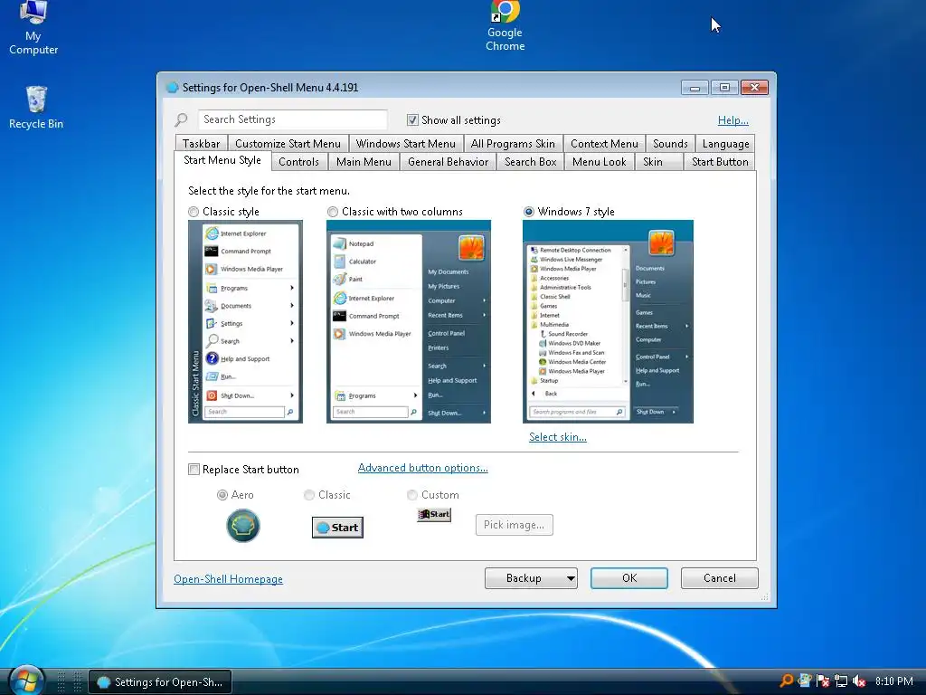This screenshot has width=926, height=695.
Task: Click the Classic style menu preview thumbnail
Action: (x=245, y=321)
